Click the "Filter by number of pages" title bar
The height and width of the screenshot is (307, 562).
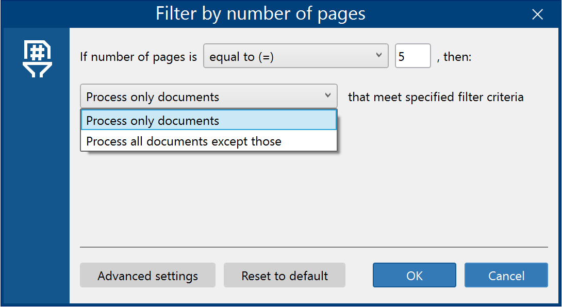point(260,14)
